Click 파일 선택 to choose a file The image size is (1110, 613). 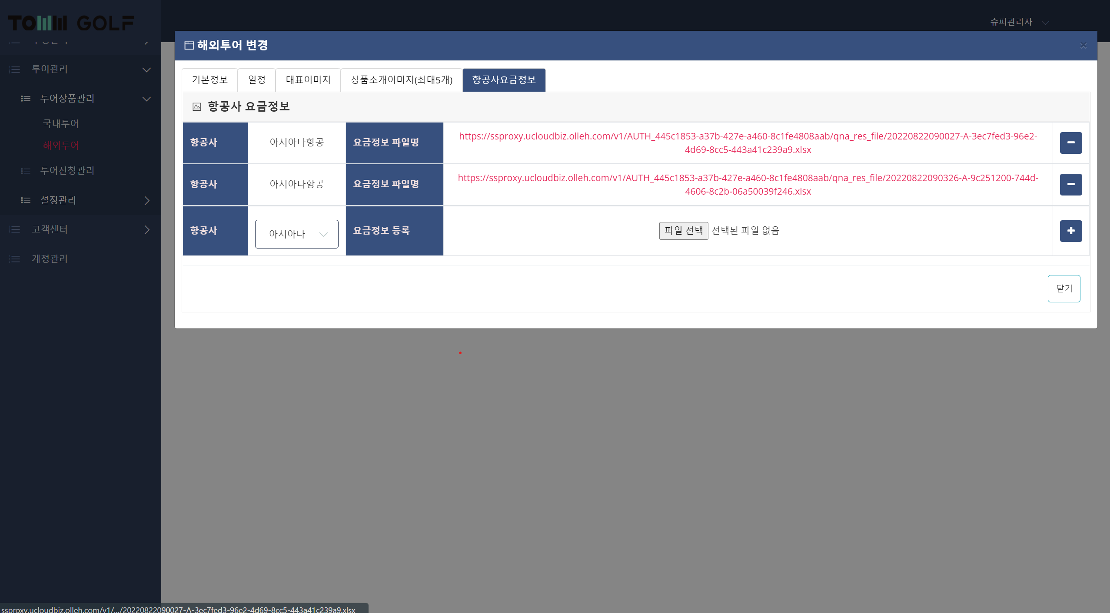(x=683, y=230)
